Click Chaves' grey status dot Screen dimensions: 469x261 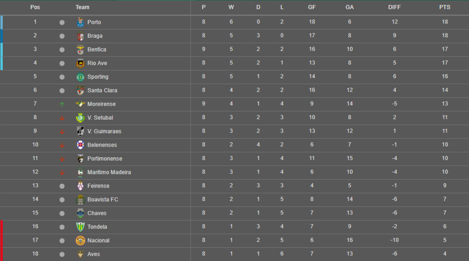pyautogui.click(x=62, y=213)
